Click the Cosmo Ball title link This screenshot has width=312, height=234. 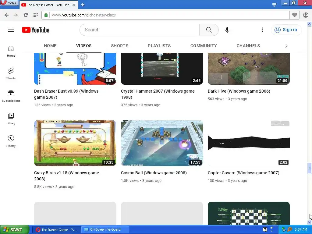(x=154, y=173)
